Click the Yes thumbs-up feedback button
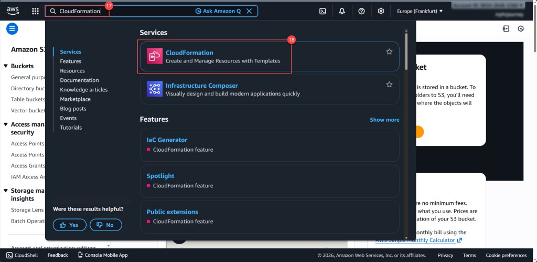The width and height of the screenshot is (537, 262). coord(69,225)
